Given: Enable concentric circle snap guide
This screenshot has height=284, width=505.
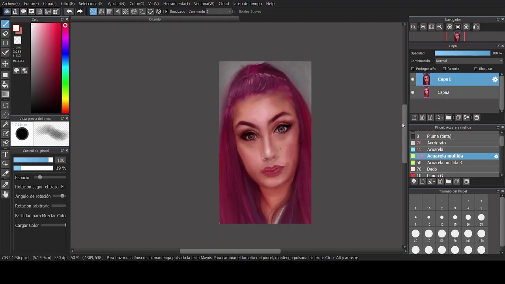Looking at the screenshot, I should (134, 11).
